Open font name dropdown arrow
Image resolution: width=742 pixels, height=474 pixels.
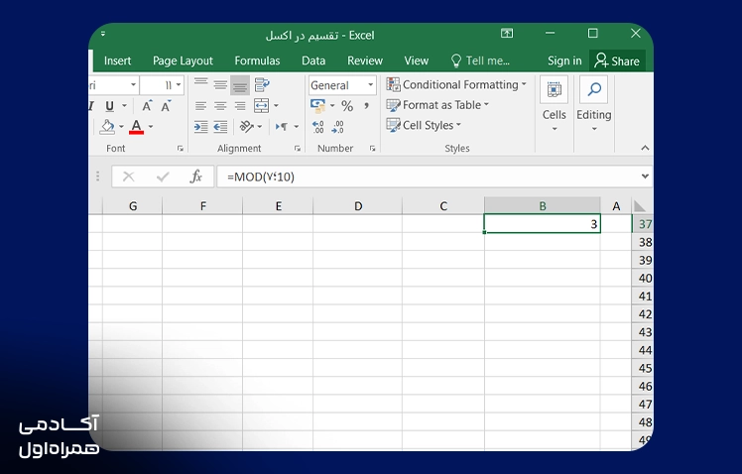(x=134, y=85)
